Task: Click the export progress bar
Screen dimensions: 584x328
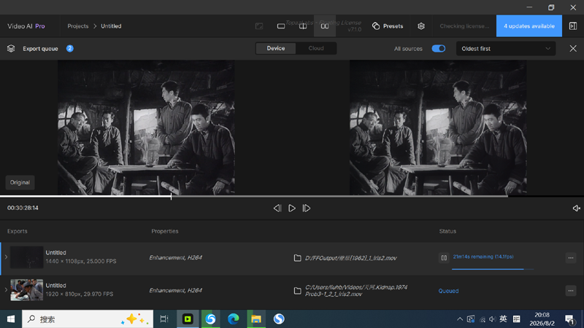Action: [x=492, y=268]
